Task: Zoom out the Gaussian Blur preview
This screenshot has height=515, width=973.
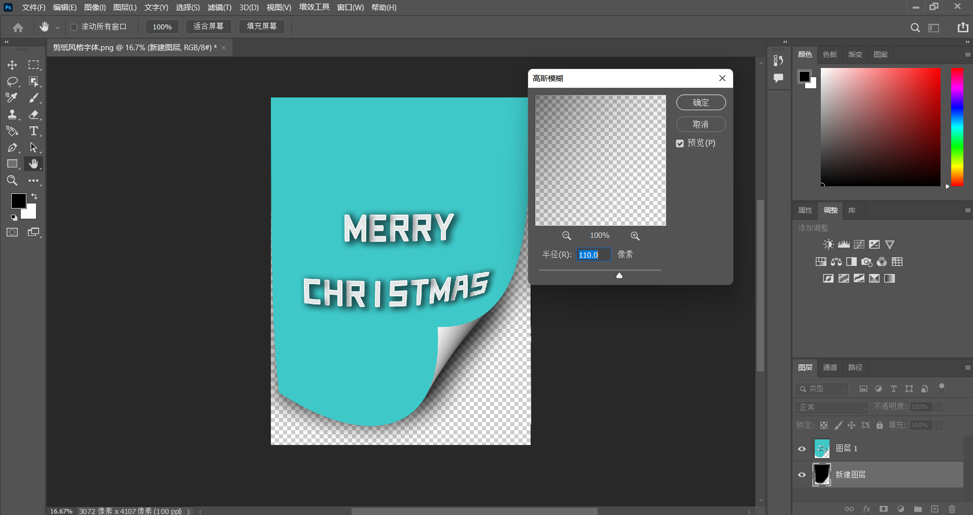Action: click(567, 236)
